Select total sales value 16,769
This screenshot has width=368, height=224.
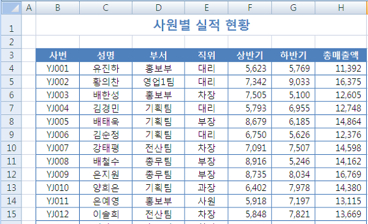(x=341, y=174)
